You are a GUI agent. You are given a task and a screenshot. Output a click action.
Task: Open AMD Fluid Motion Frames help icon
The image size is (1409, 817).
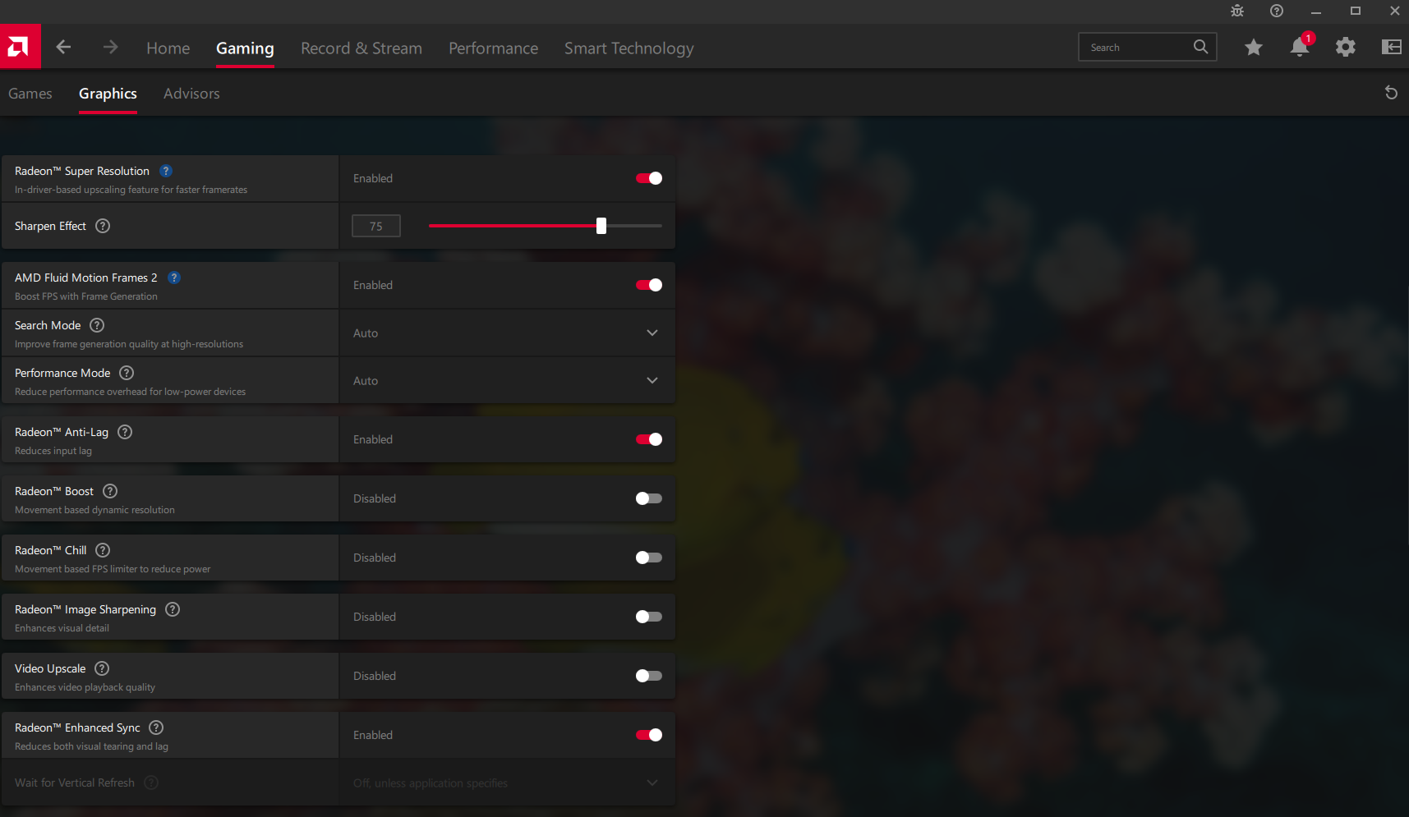pyautogui.click(x=174, y=278)
